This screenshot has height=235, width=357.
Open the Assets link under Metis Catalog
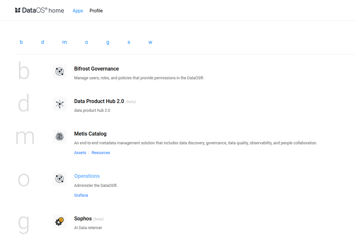pyautogui.click(x=80, y=153)
